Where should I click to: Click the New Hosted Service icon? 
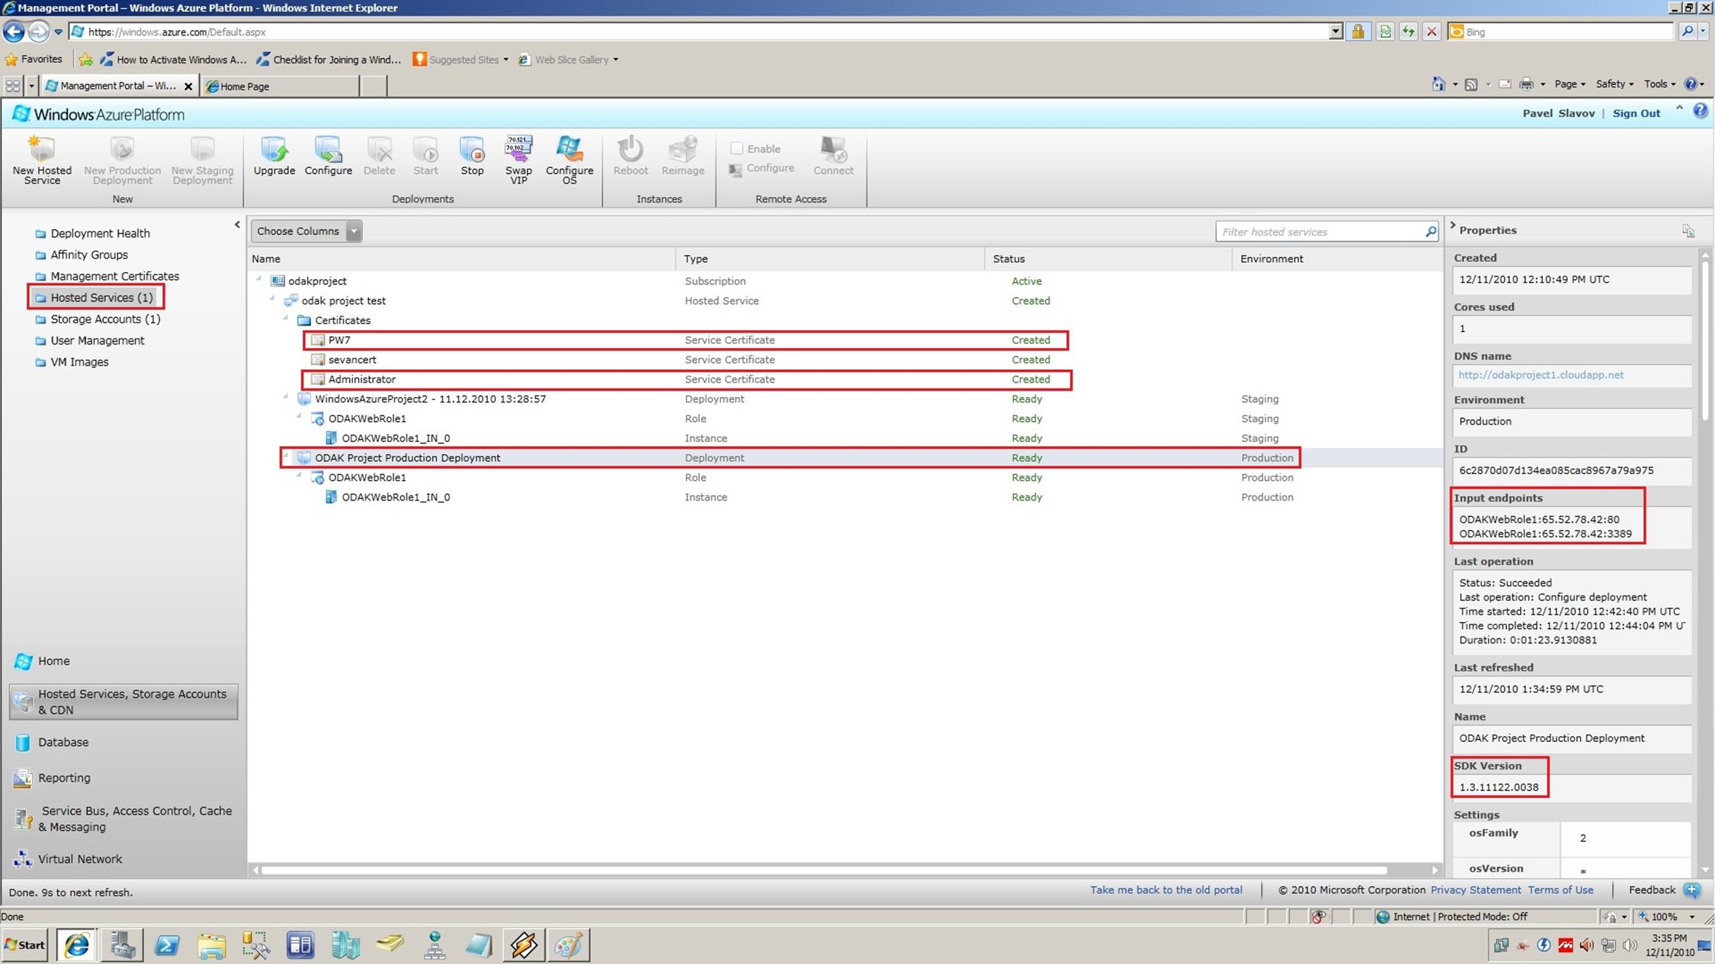[x=41, y=149]
